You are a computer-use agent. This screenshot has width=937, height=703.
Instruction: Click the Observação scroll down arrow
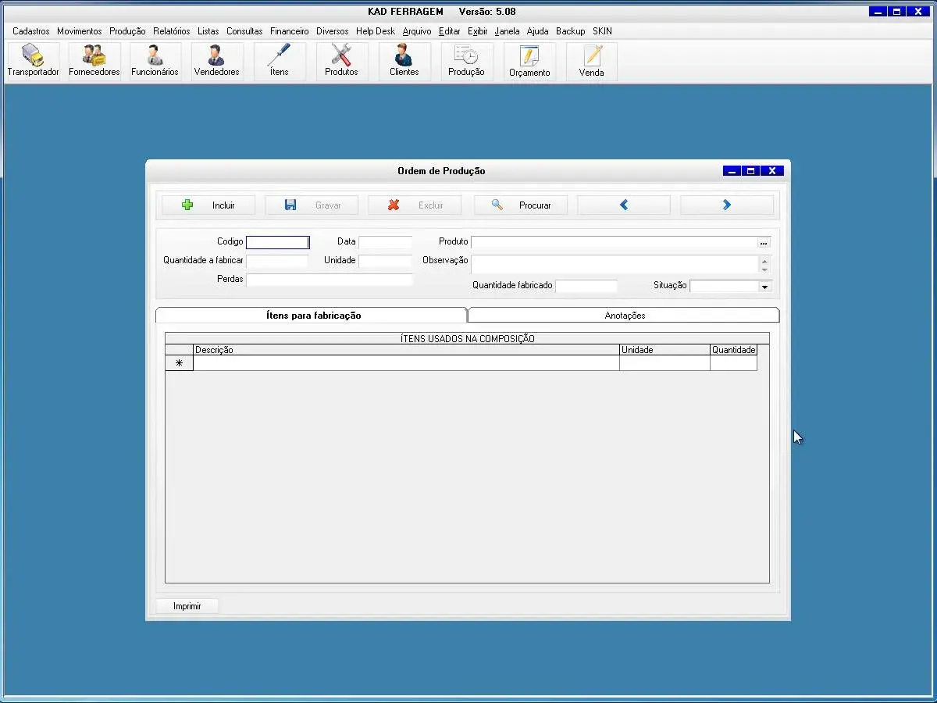coord(764,269)
